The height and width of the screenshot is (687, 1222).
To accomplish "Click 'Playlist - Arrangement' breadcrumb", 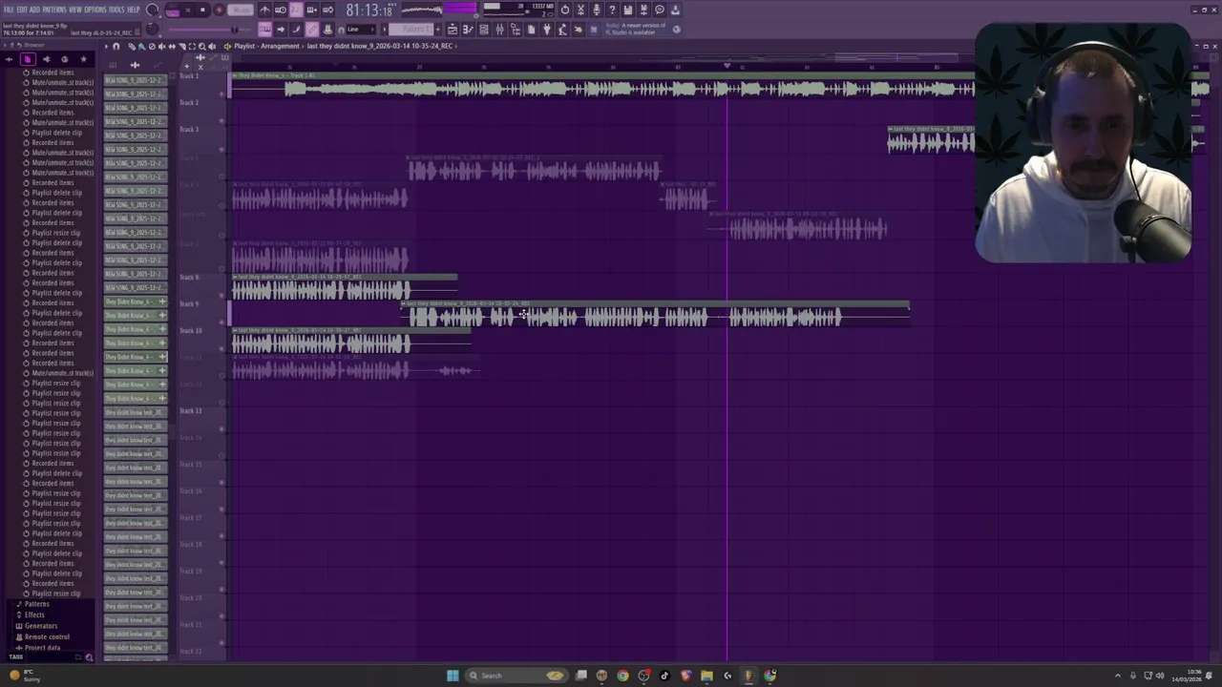I will (x=266, y=46).
